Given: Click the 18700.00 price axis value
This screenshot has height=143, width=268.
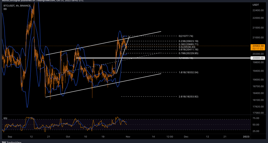Looking at the screenshot, I should tap(258, 87).
